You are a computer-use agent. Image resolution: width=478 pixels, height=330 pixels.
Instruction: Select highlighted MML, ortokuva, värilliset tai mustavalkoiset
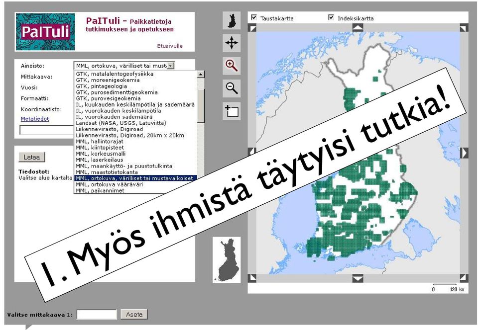[x=135, y=178]
